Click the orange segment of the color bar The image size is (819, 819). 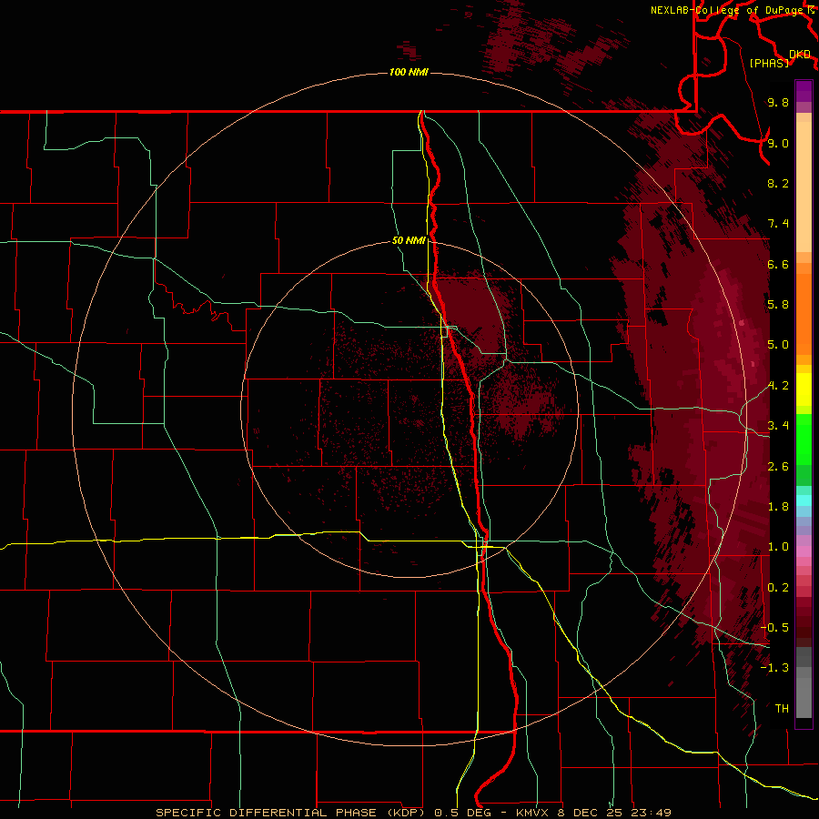[804, 313]
